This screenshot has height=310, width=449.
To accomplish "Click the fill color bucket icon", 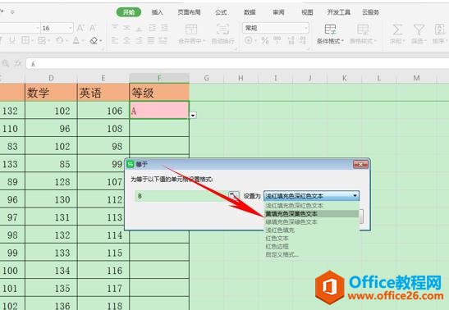I will click(60, 40).
